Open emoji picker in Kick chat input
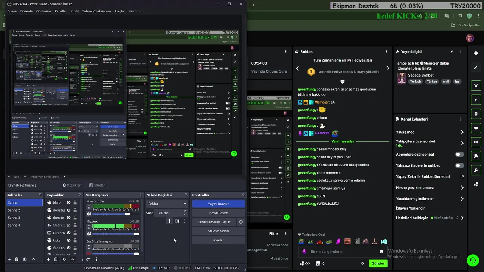The height and width of the screenshot is (272, 484). pyautogui.click(x=381, y=252)
